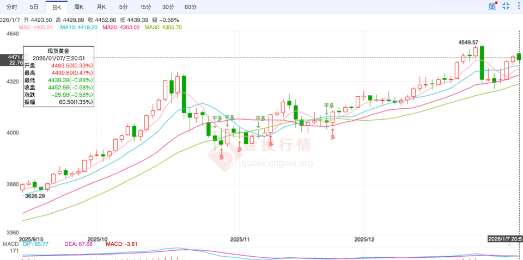Image resolution: width=523 pixels, height=260 pixels.
Task: Click the MACD indicator name label
Action: point(11,244)
